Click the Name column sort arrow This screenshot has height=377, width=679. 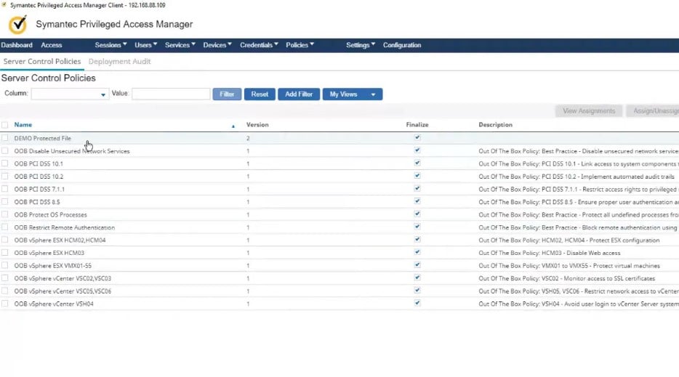pyautogui.click(x=233, y=126)
